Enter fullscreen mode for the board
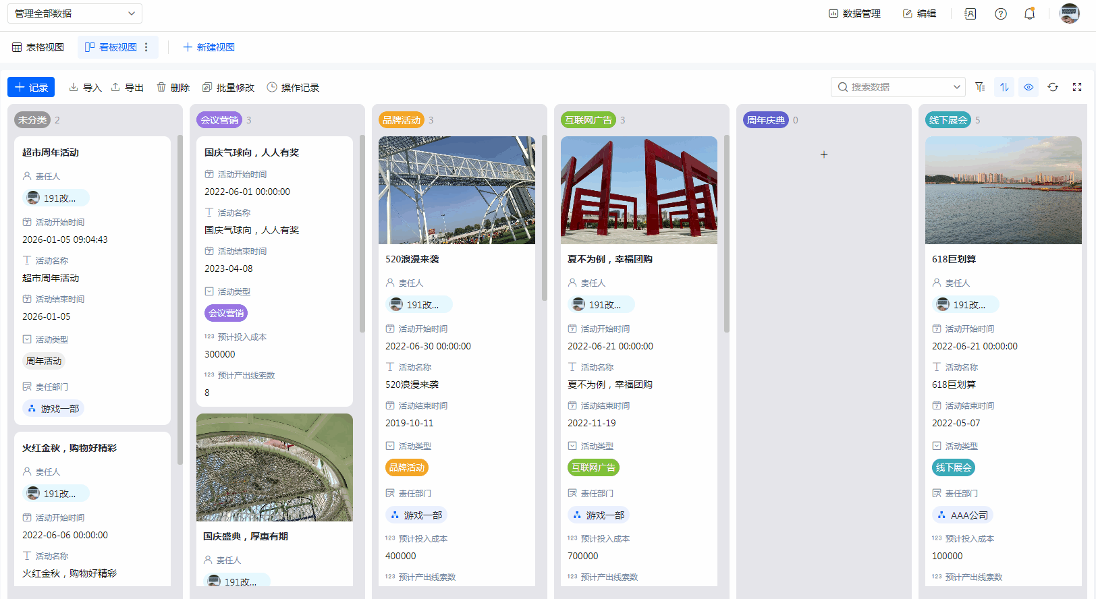This screenshot has width=1096, height=599. 1077,87
